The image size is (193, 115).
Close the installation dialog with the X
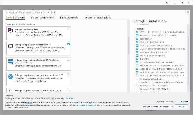coord(188,12)
